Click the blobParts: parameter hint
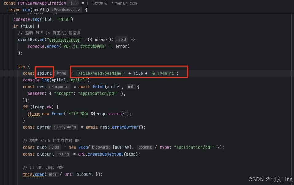 pos(101,147)
